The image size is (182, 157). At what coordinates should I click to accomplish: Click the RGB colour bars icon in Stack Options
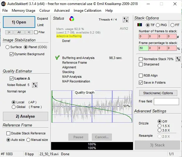click(x=139, y=25)
